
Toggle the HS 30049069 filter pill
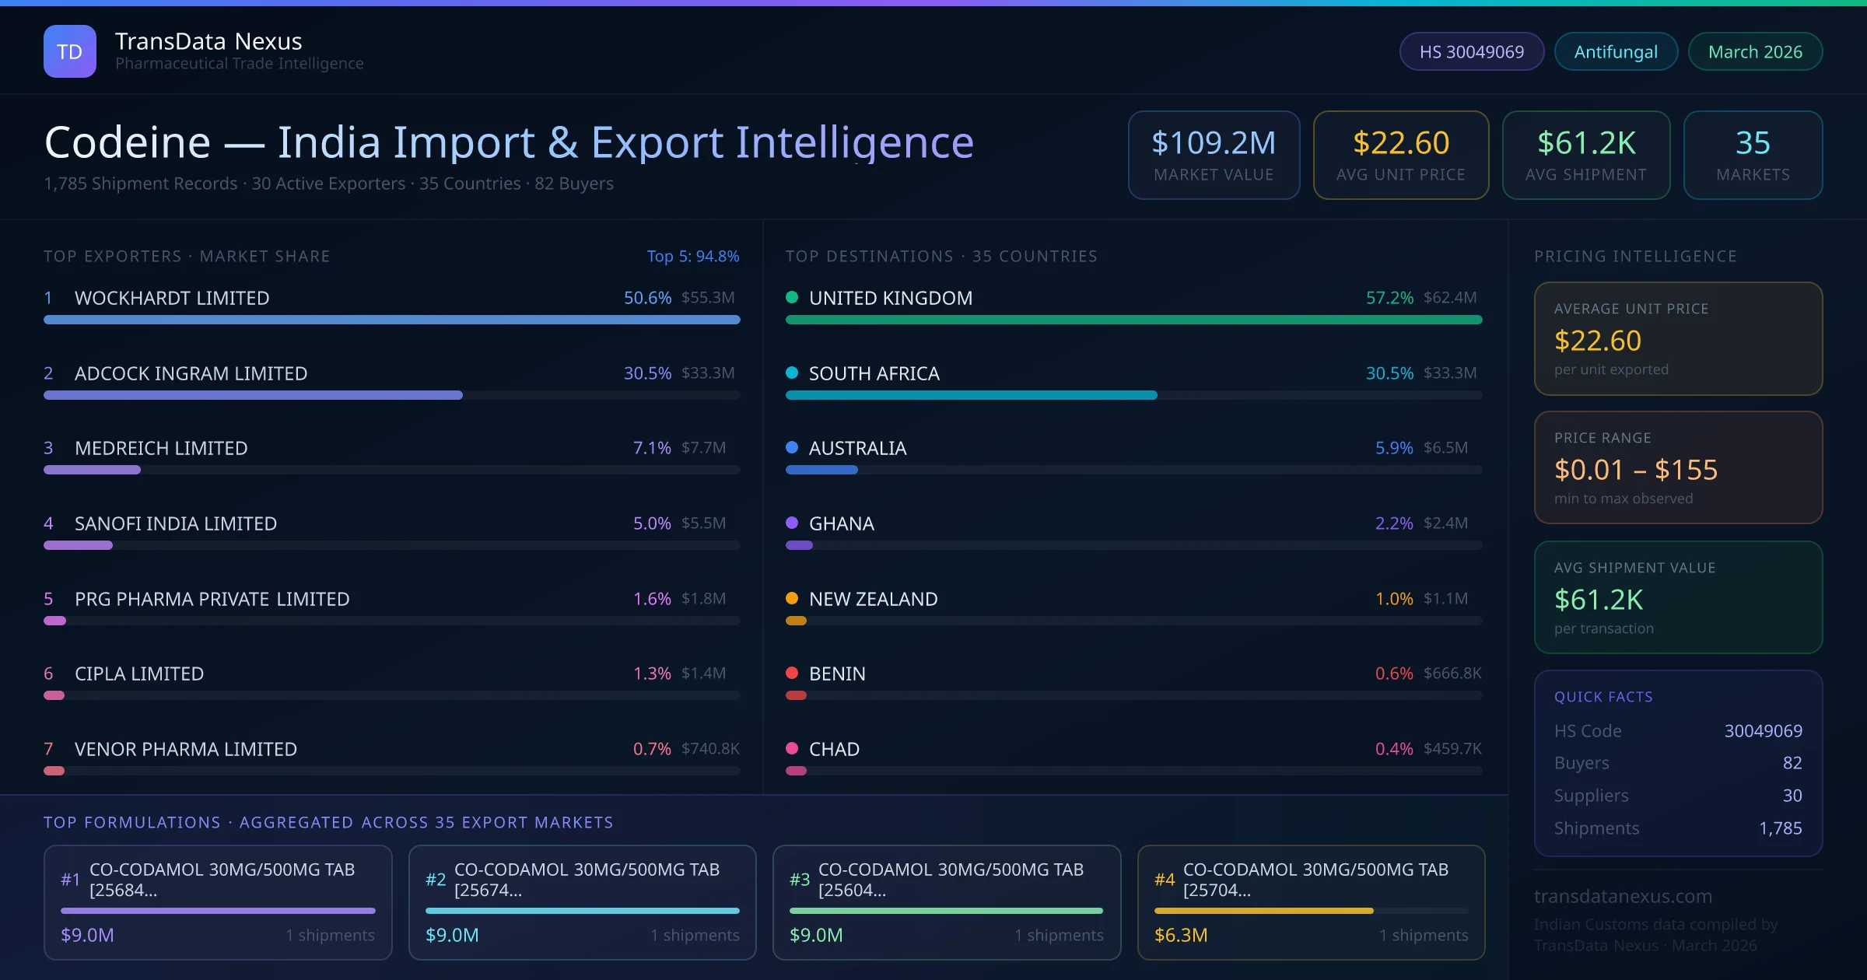click(1471, 51)
